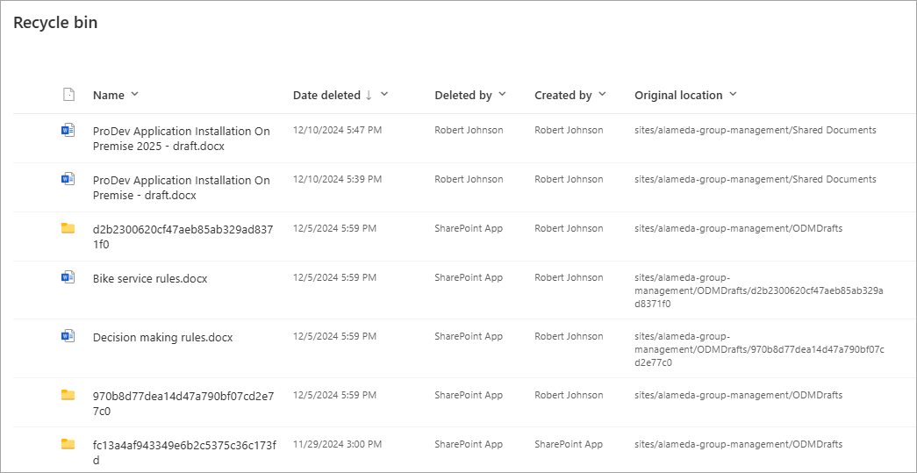The width and height of the screenshot is (917, 473).
Task: Click ODMDrafts location in d2b2300620 folder row
Action: coord(739,228)
